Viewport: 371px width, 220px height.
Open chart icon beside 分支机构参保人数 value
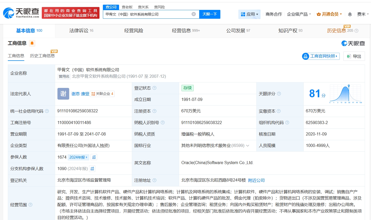[92, 169]
